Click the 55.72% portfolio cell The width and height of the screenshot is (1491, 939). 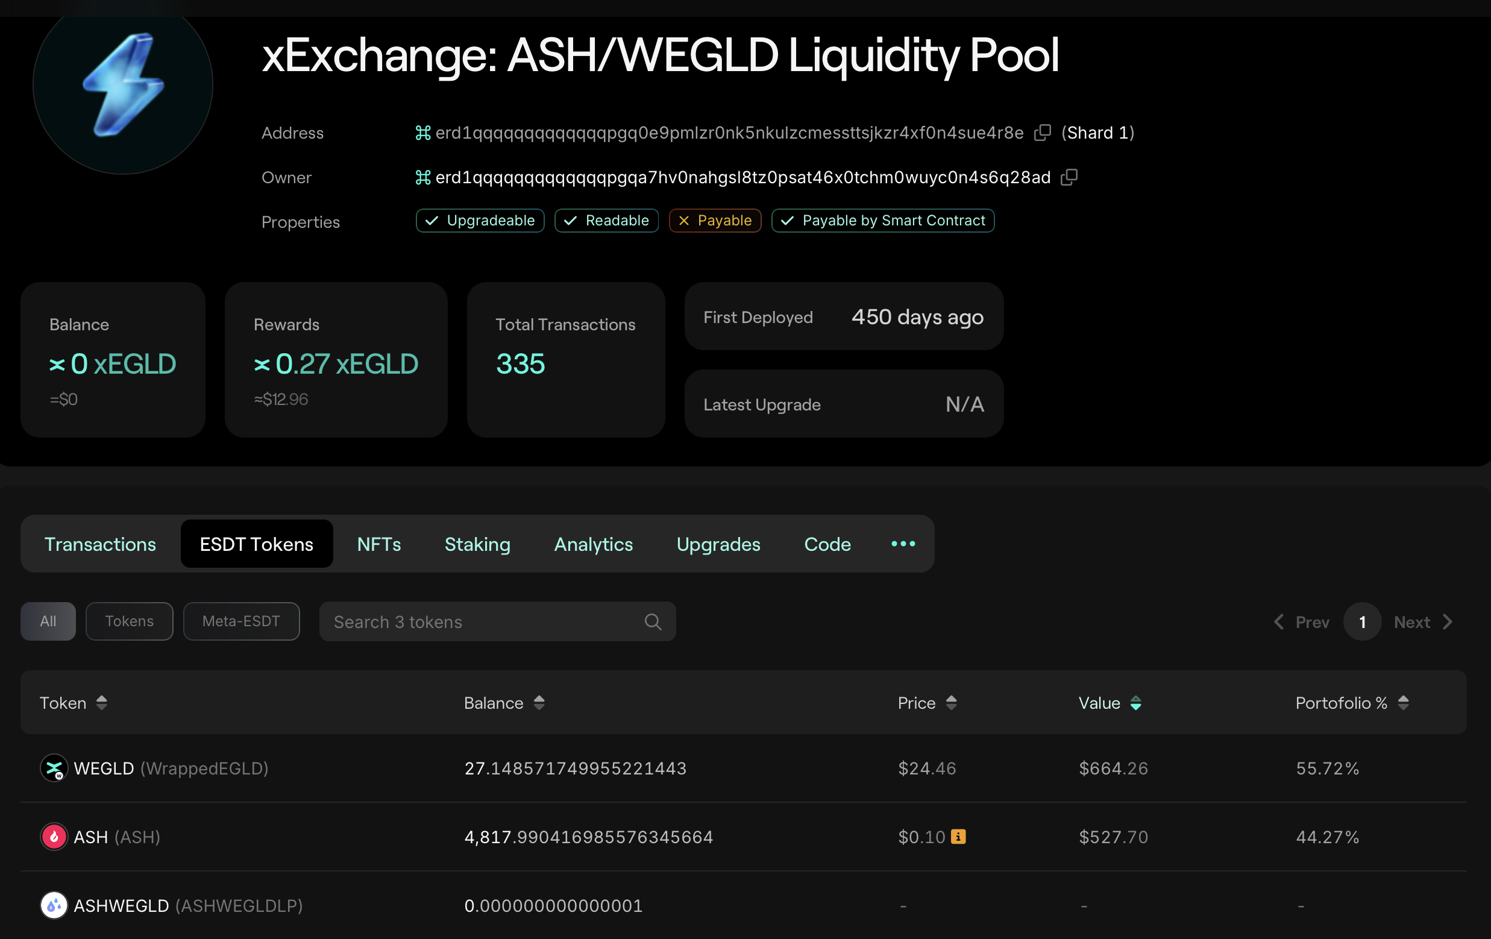1328,768
